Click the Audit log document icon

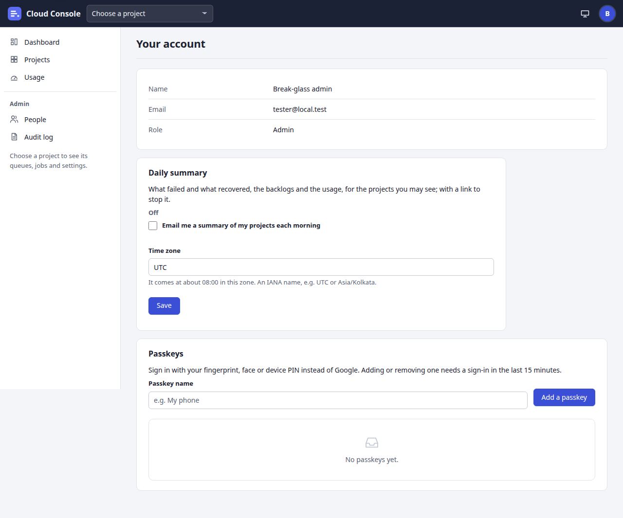14,137
